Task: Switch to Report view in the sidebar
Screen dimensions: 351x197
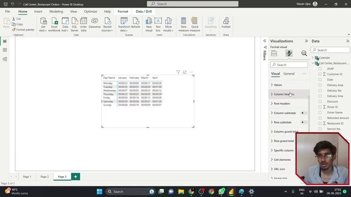Action: pos(5,41)
